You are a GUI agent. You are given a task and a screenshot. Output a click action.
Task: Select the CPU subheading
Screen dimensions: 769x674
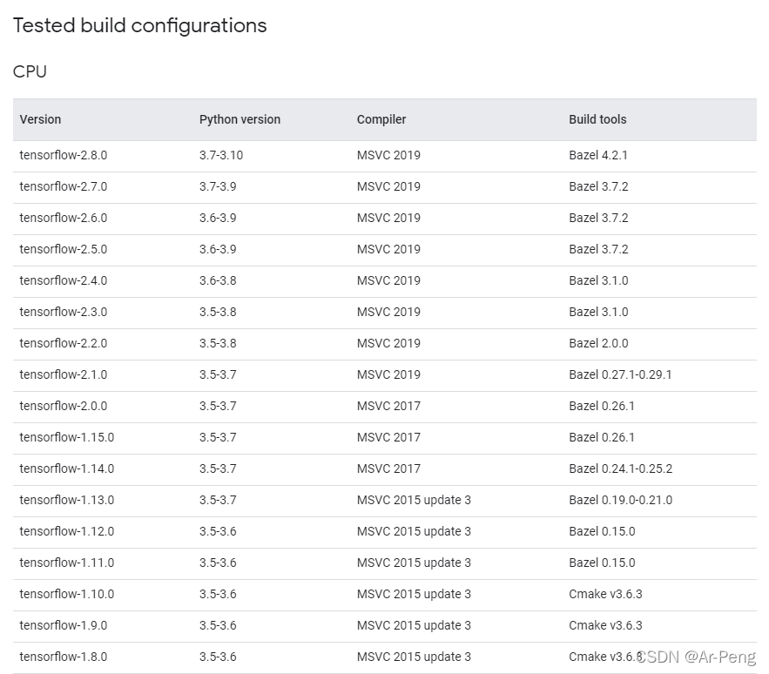(30, 71)
